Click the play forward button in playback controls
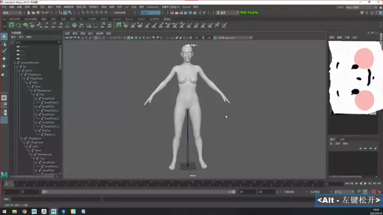 coord(365,184)
